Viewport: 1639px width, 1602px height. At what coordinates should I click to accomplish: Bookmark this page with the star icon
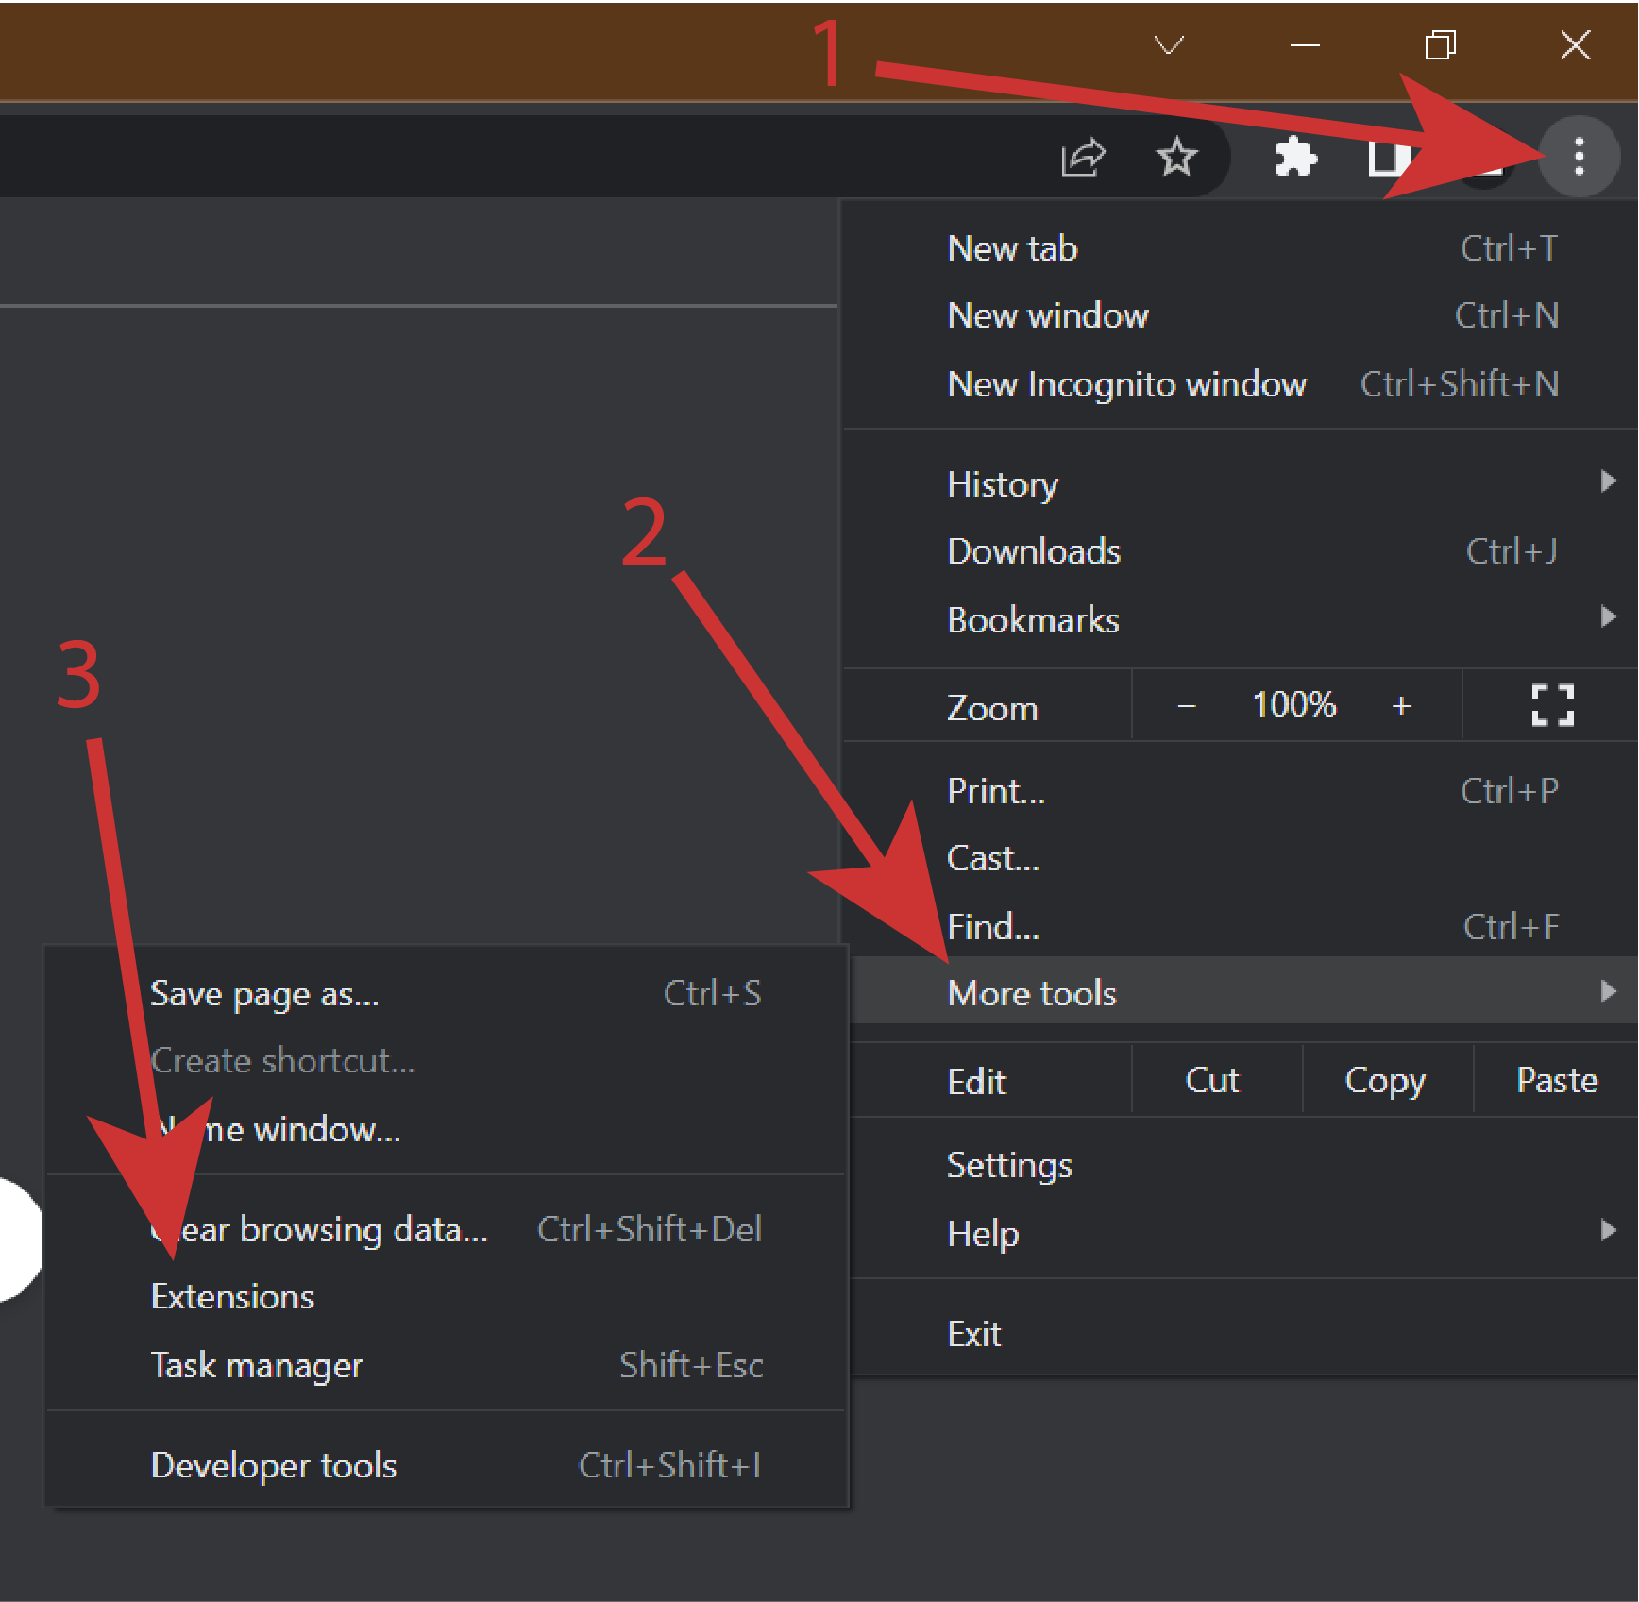pos(1176,156)
